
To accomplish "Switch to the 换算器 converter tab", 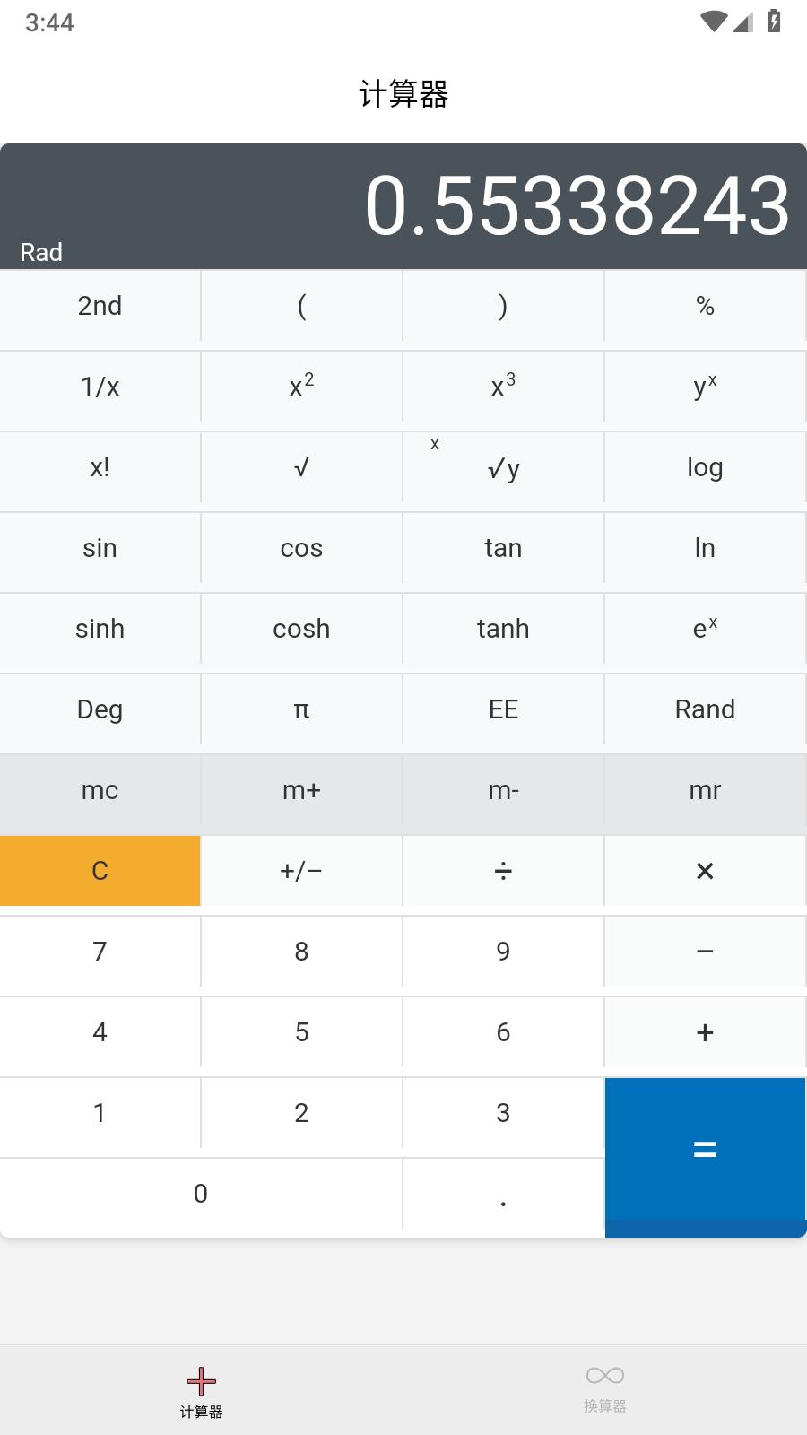I will (x=605, y=1390).
